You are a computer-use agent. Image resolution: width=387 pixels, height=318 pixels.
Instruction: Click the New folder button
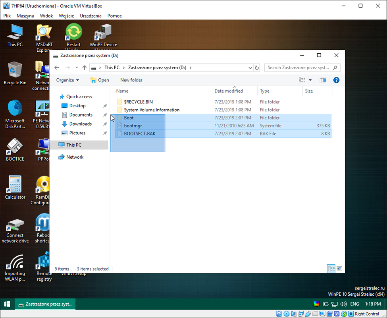point(131,80)
